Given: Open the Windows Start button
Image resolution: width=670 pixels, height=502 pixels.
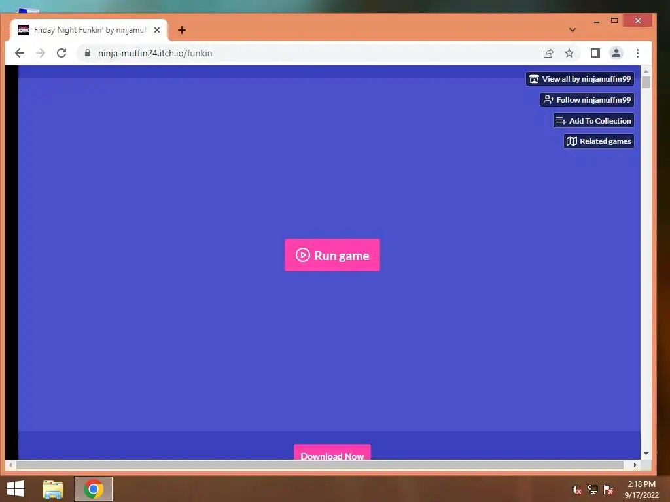Looking at the screenshot, I should [16, 489].
